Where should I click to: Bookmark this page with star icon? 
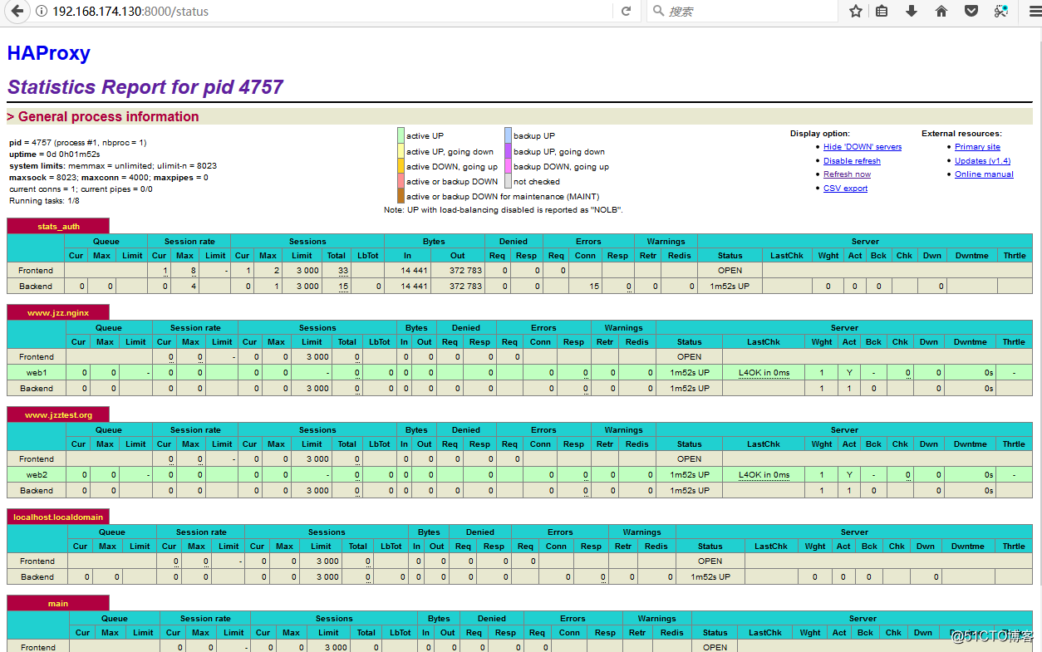pos(856,12)
